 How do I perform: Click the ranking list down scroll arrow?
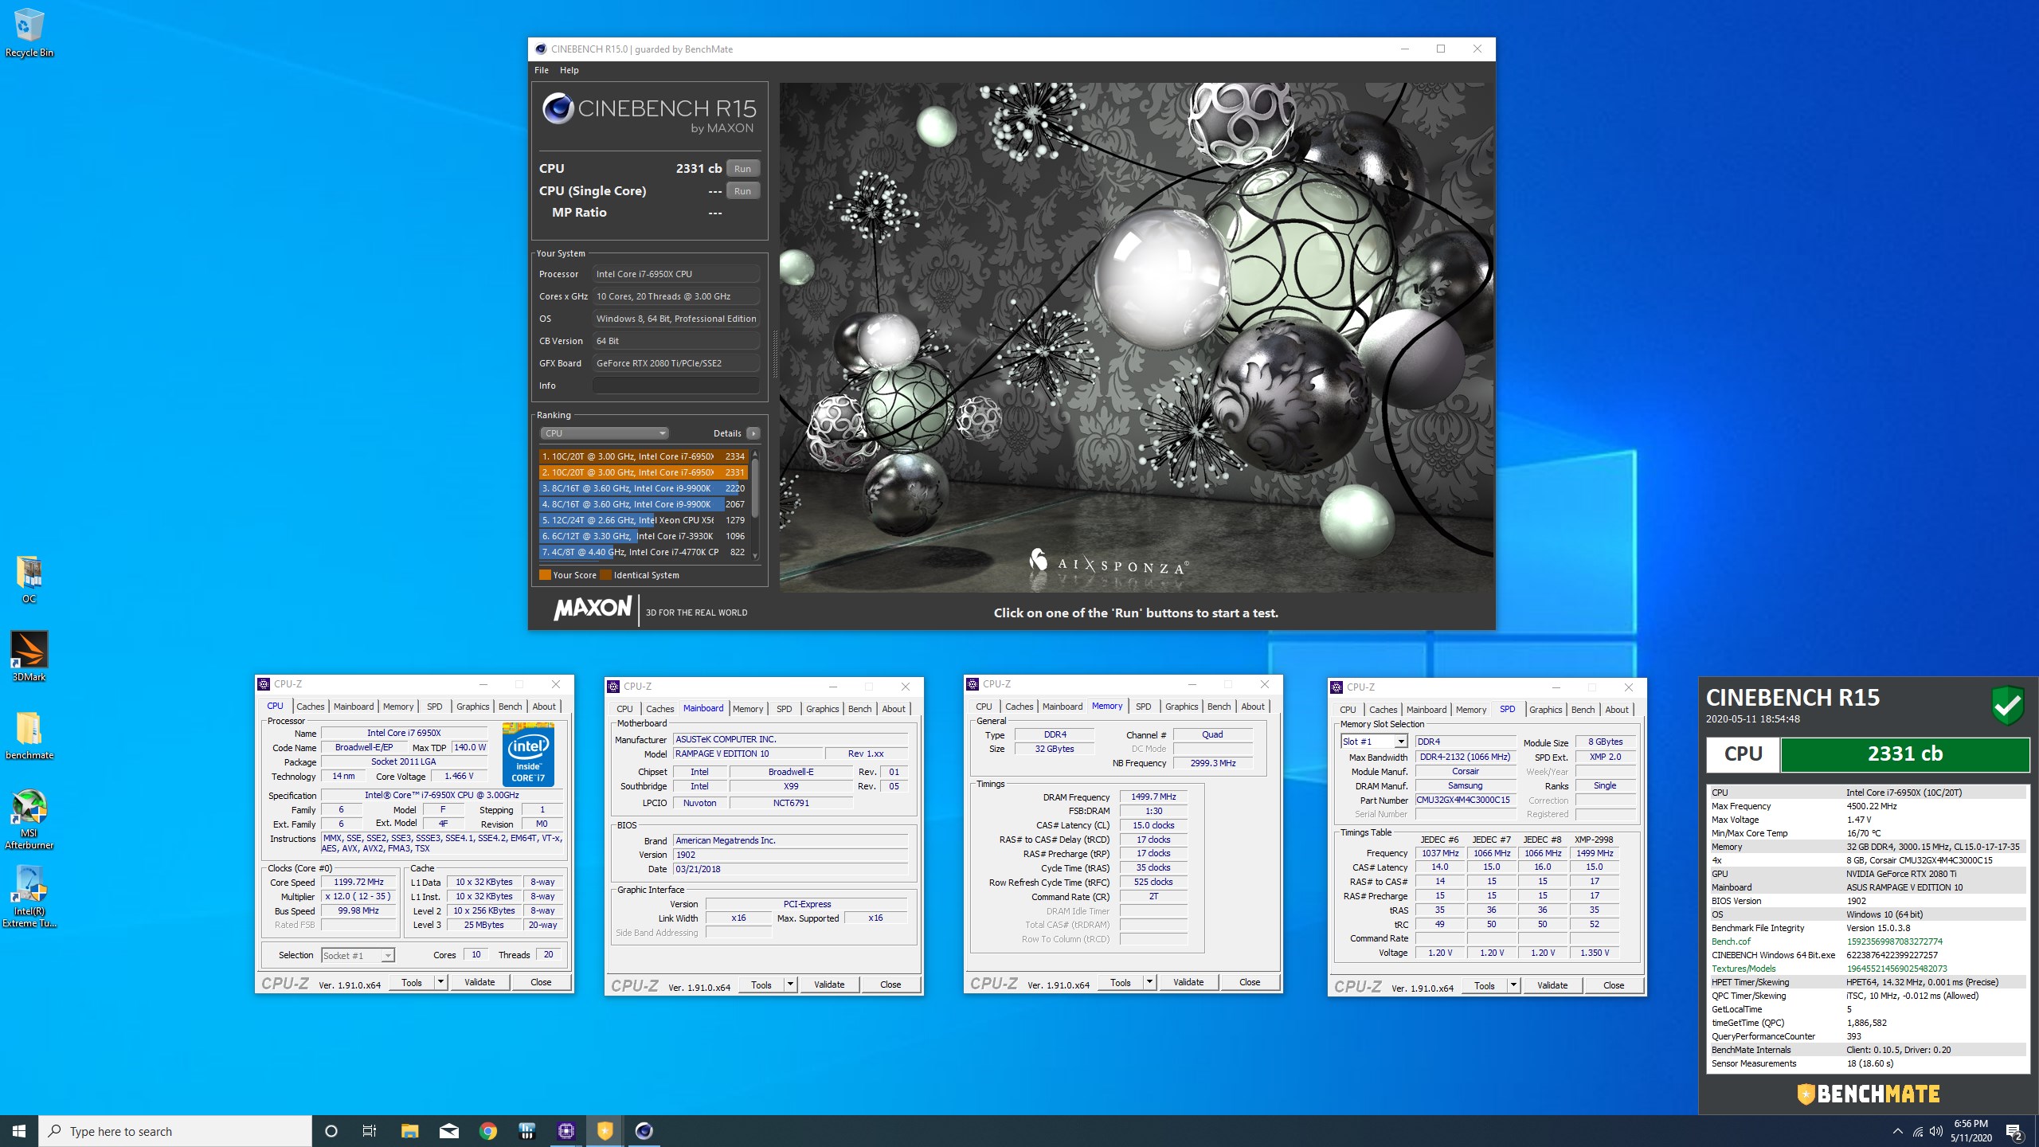click(x=755, y=556)
